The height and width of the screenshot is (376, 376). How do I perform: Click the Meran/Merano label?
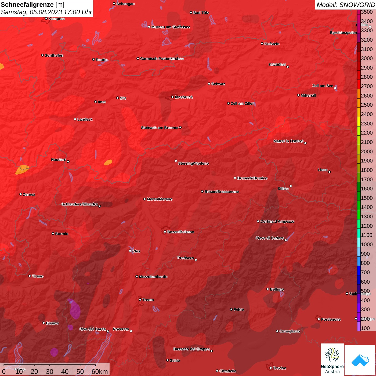(160, 199)
